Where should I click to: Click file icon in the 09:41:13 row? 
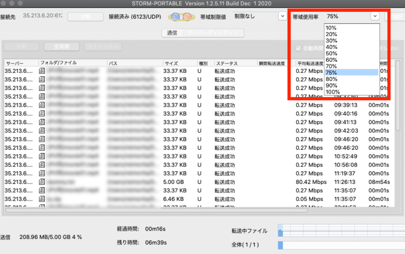pos(42,122)
